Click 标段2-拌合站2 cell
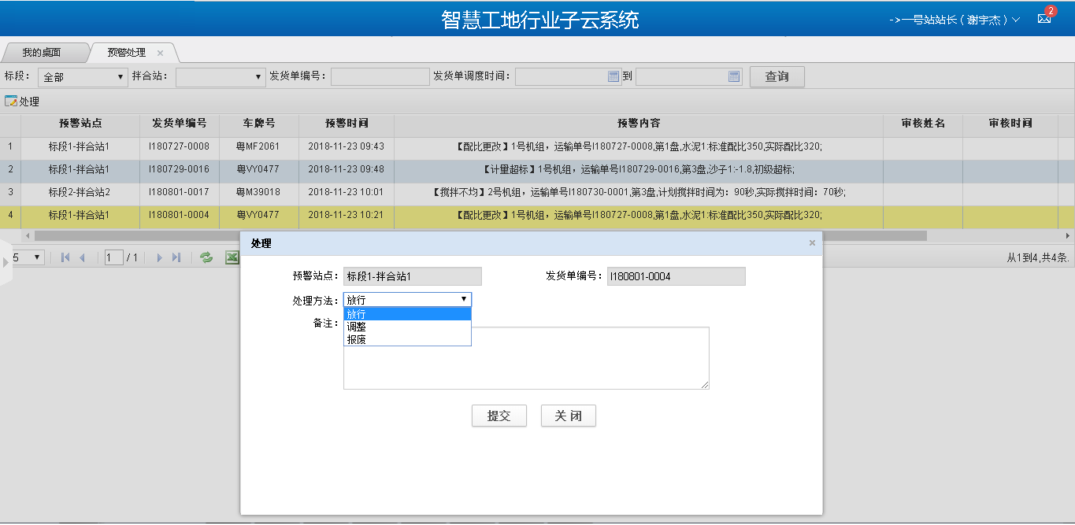The image size is (1075, 525). tap(80, 192)
